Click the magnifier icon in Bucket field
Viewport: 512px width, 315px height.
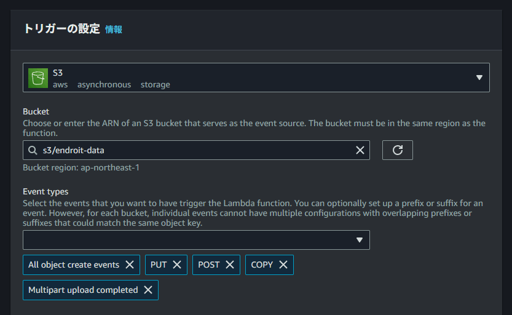33,150
